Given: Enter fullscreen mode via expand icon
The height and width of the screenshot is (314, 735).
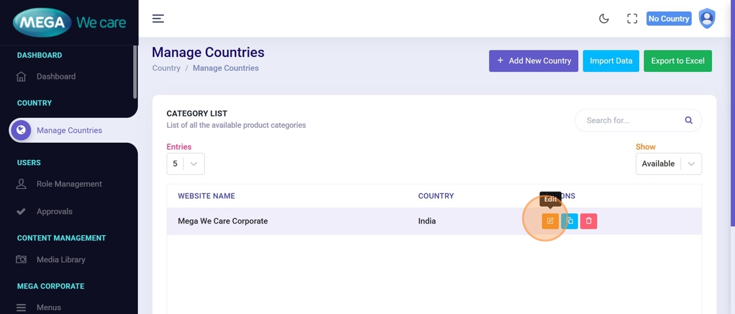Looking at the screenshot, I should [632, 19].
